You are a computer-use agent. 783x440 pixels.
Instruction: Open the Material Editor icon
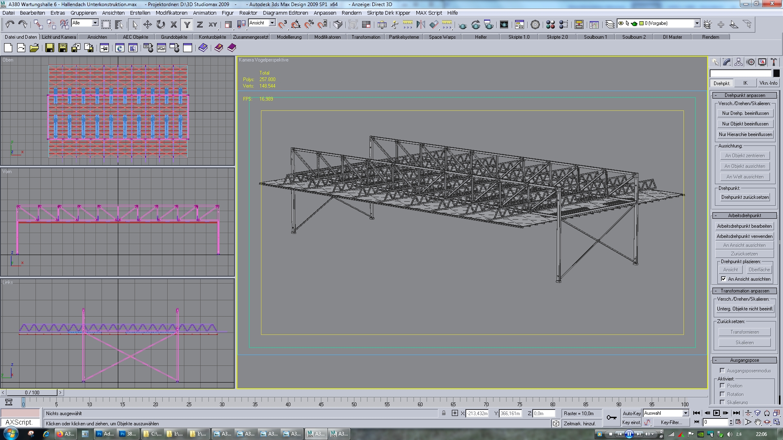(x=550, y=24)
